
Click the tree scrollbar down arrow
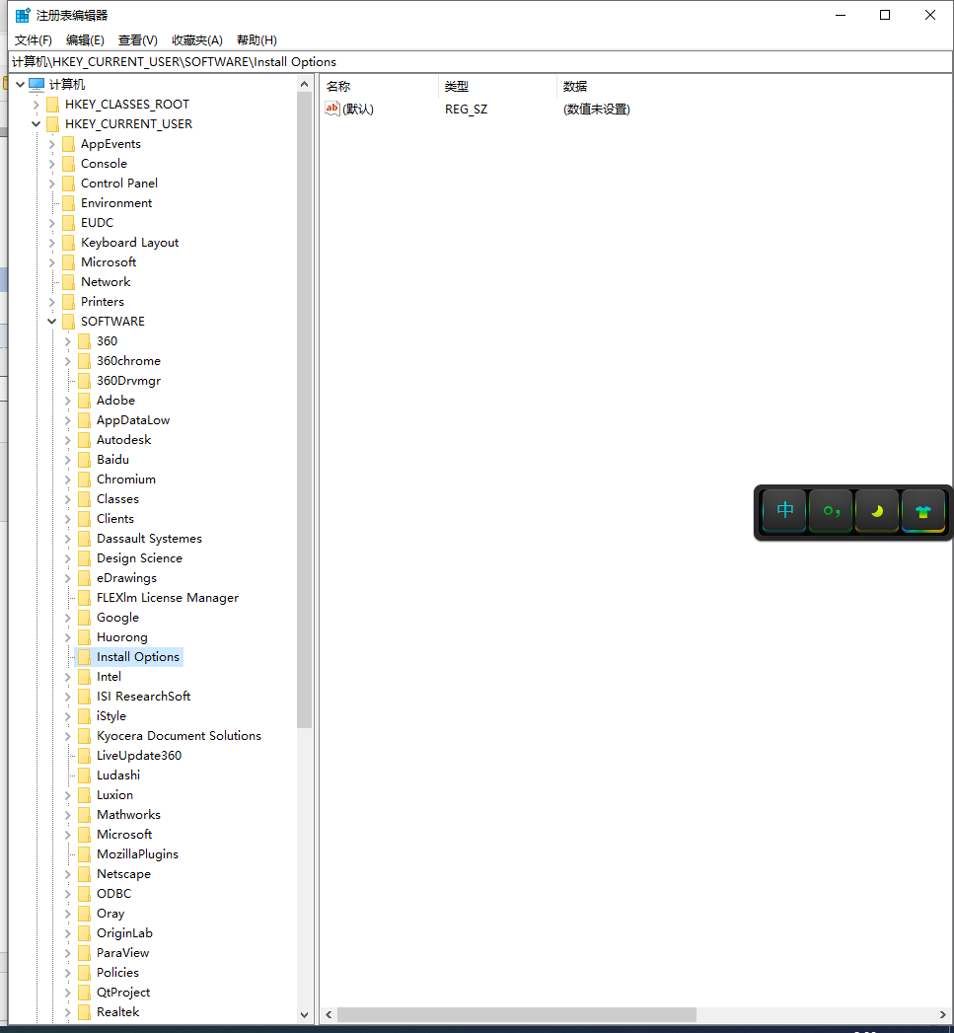tap(304, 1015)
